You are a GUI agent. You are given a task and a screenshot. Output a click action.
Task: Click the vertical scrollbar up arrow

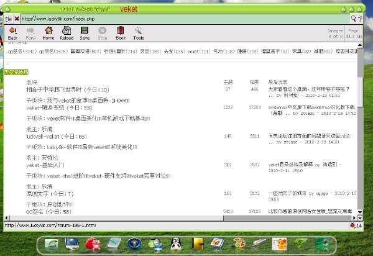360,45
